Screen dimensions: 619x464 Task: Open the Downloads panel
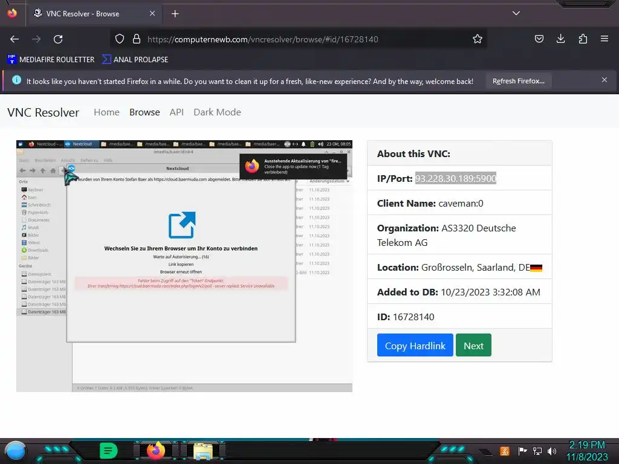click(x=560, y=39)
